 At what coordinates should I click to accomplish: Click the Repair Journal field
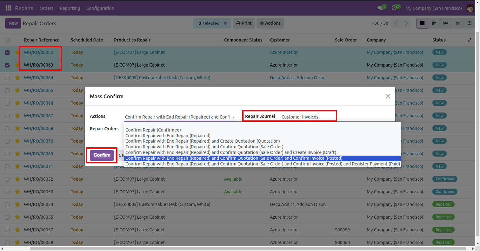click(308, 117)
